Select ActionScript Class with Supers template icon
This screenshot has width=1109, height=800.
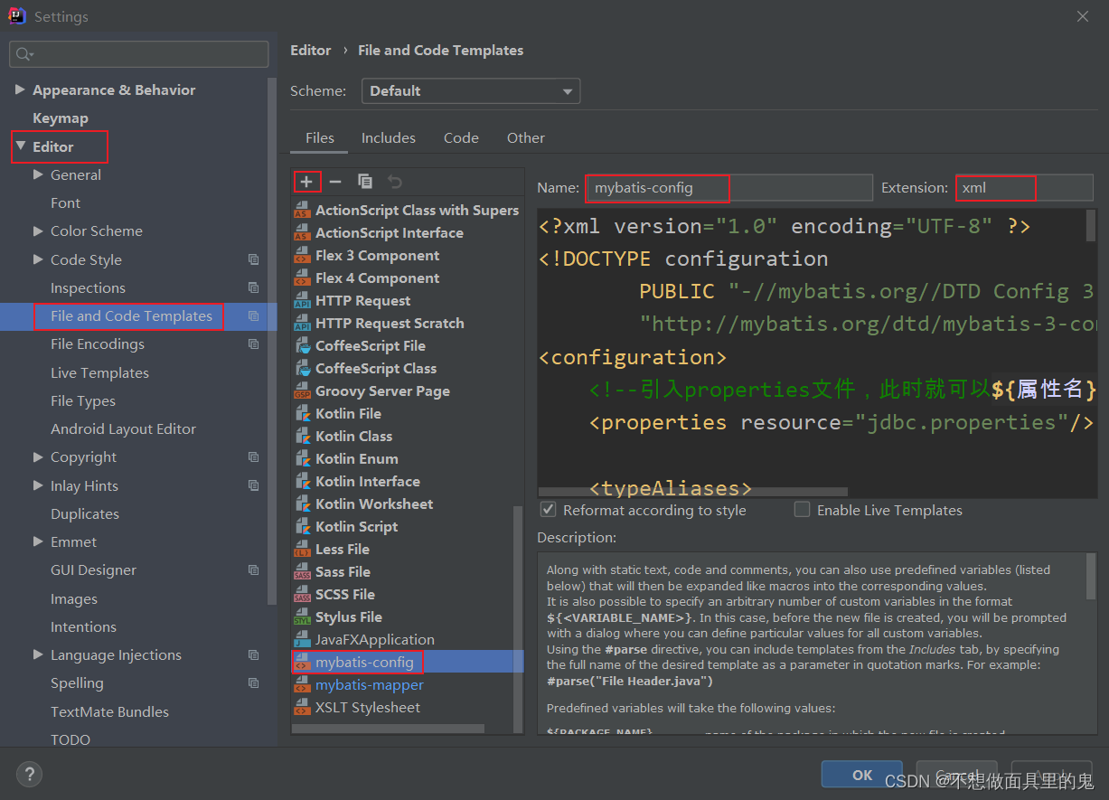[x=302, y=211]
